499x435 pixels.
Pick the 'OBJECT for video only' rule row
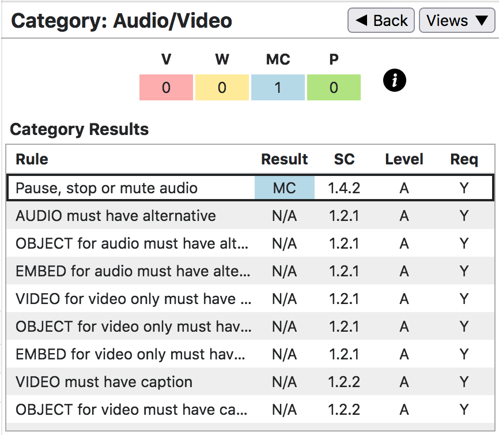[133, 327]
